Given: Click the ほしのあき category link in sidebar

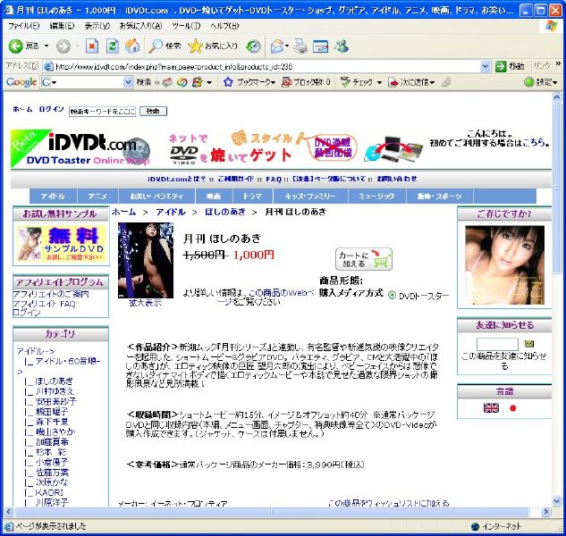Looking at the screenshot, I should [x=55, y=381].
